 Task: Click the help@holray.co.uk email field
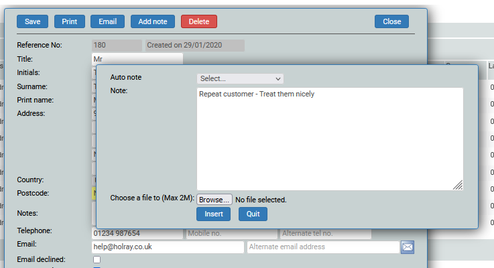tap(168, 247)
